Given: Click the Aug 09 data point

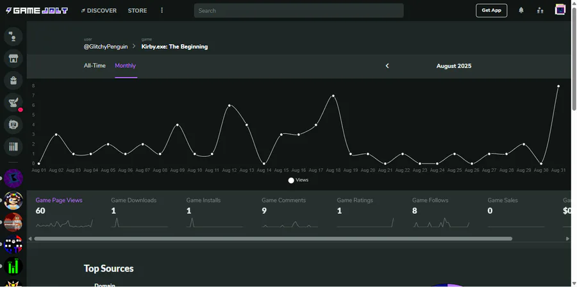Looking at the screenshot, I should (x=178, y=125).
